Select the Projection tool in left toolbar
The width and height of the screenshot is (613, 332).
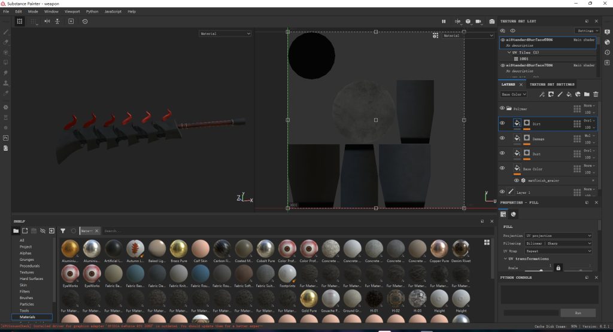coord(6,52)
